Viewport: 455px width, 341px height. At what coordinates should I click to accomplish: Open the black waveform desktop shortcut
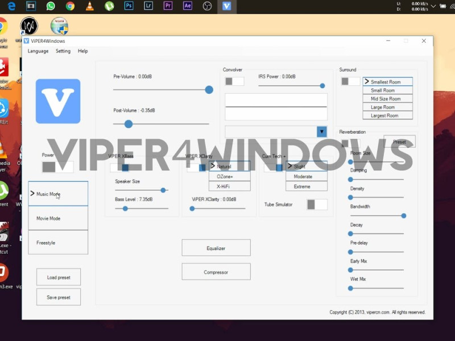pos(29,26)
